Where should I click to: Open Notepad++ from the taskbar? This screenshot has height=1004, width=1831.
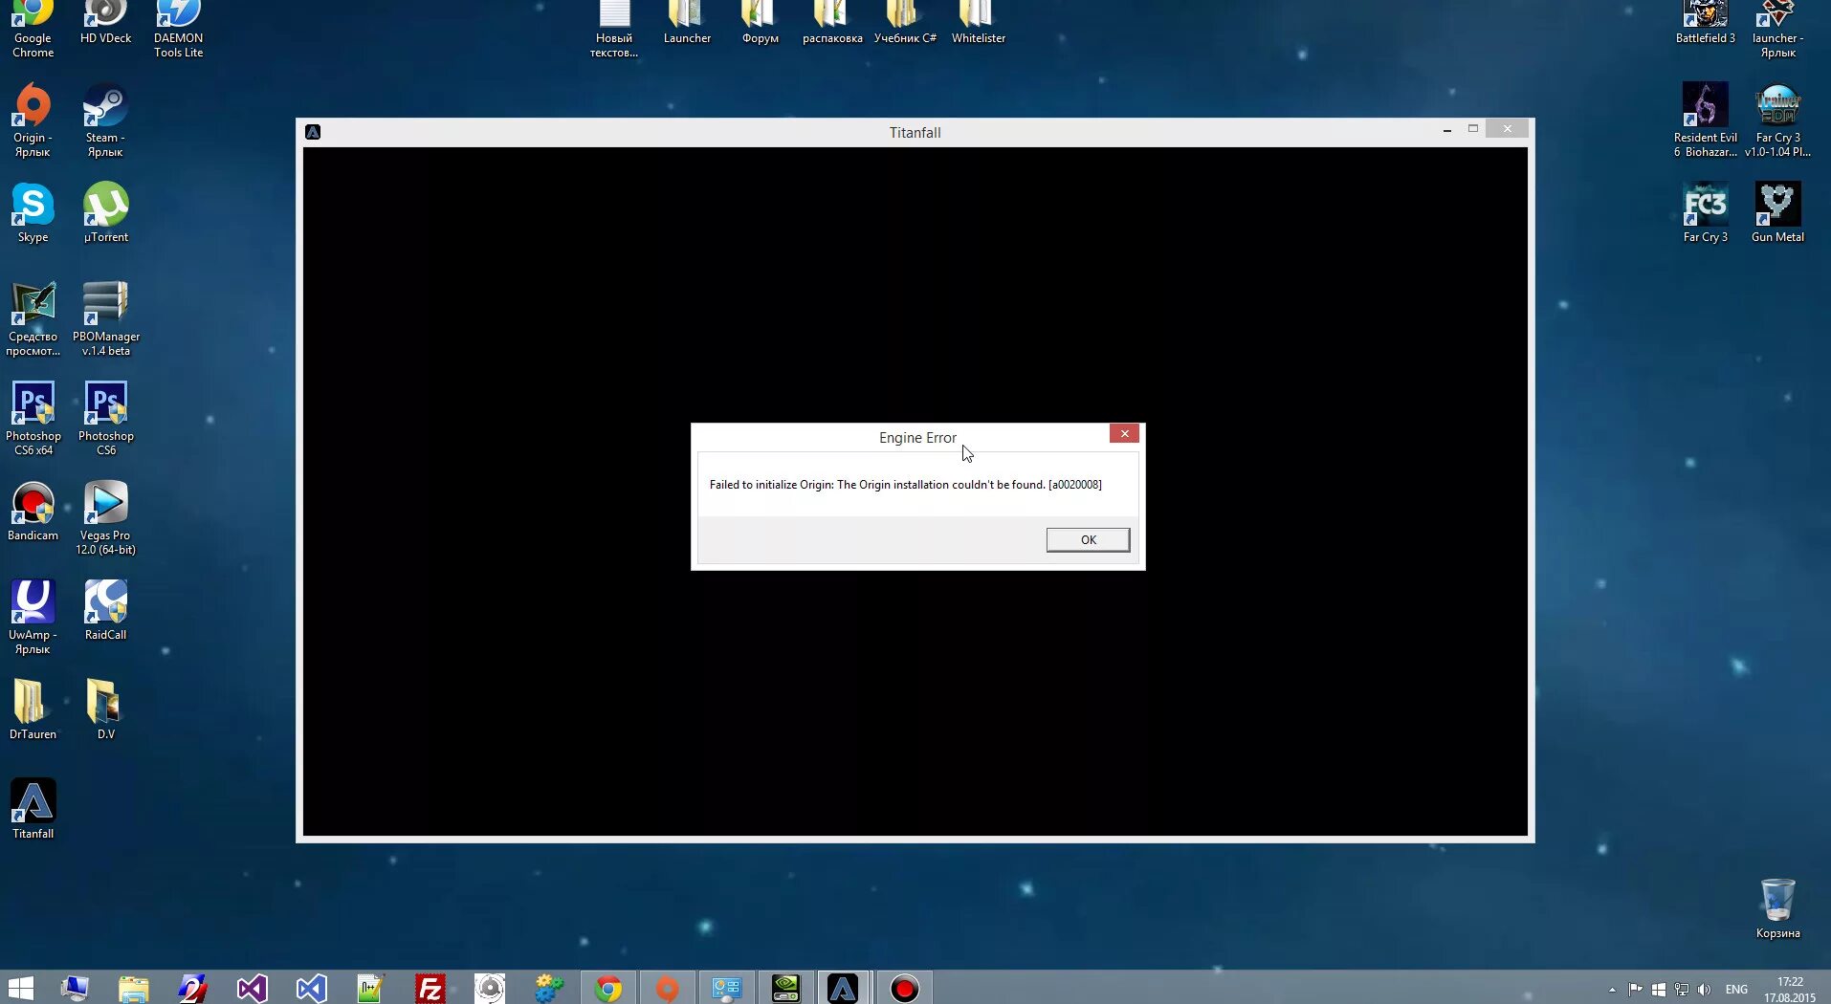371,988
